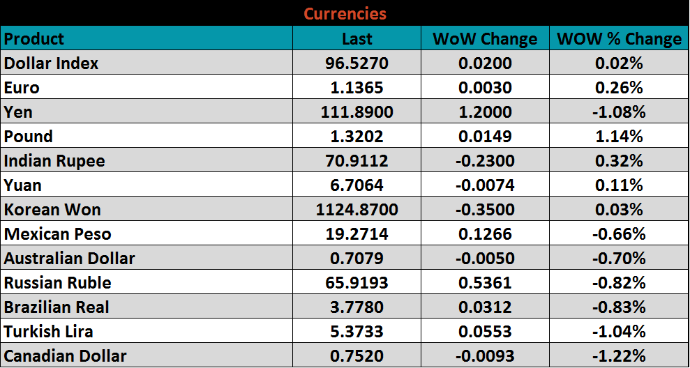This screenshot has height=368, width=690.
Task: Click the Euro last price 1.1365
Action: coord(357,88)
